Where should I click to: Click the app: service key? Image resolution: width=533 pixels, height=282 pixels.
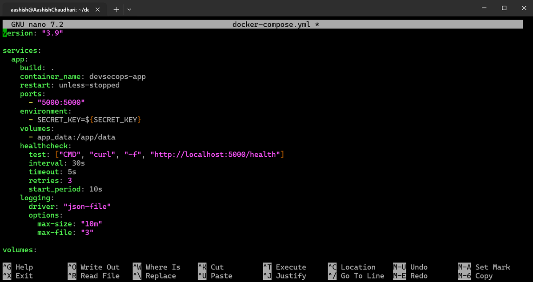click(x=20, y=59)
